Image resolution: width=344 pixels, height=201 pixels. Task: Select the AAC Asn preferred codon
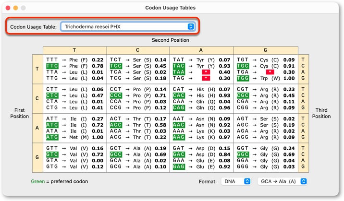tap(179, 125)
